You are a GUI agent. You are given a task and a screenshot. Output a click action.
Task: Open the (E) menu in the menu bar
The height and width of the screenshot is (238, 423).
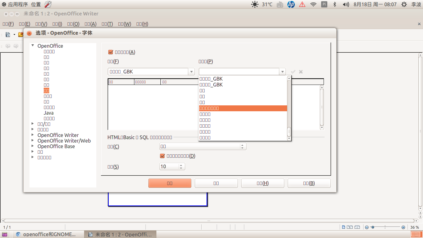tap(24, 24)
